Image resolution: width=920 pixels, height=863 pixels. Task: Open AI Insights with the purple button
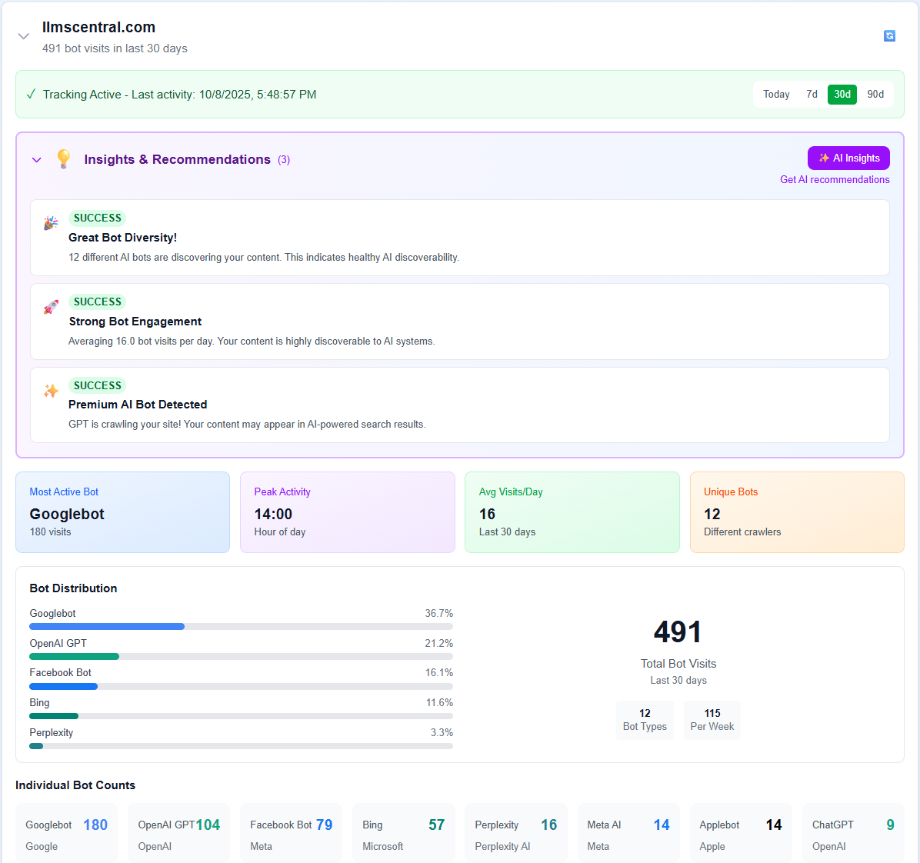click(x=848, y=158)
